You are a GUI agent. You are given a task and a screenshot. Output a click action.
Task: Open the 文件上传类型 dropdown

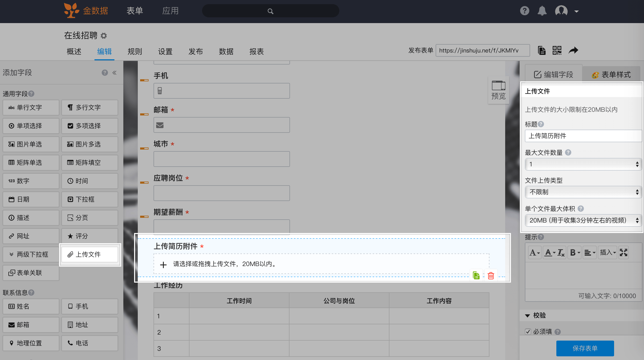click(x=583, y=192)
